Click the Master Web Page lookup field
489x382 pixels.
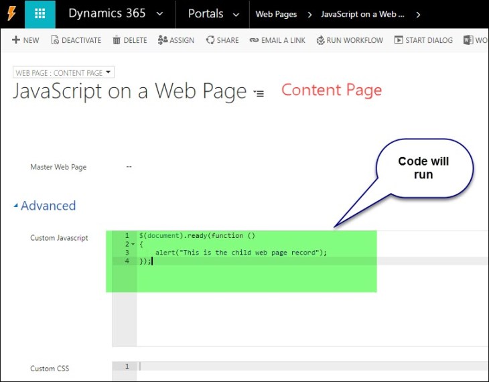pos(129,167)
